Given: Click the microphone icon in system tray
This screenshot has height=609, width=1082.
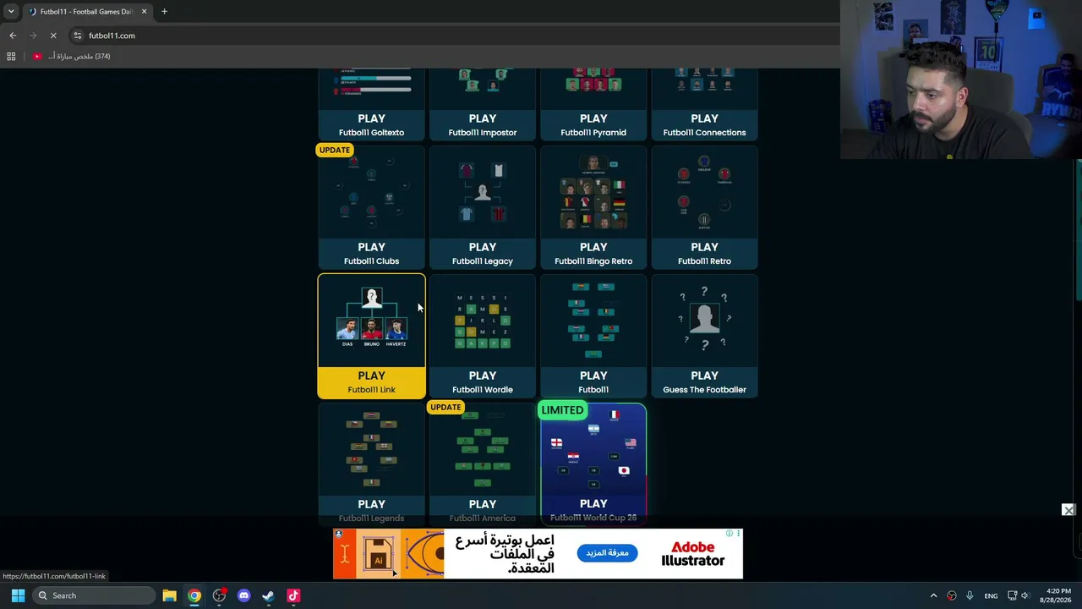Looking at the screenshot, I should click(970, 595).
